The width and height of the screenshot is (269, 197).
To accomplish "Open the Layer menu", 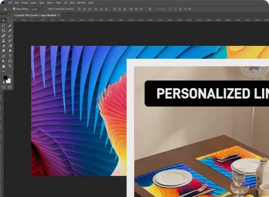I will 34,2.
